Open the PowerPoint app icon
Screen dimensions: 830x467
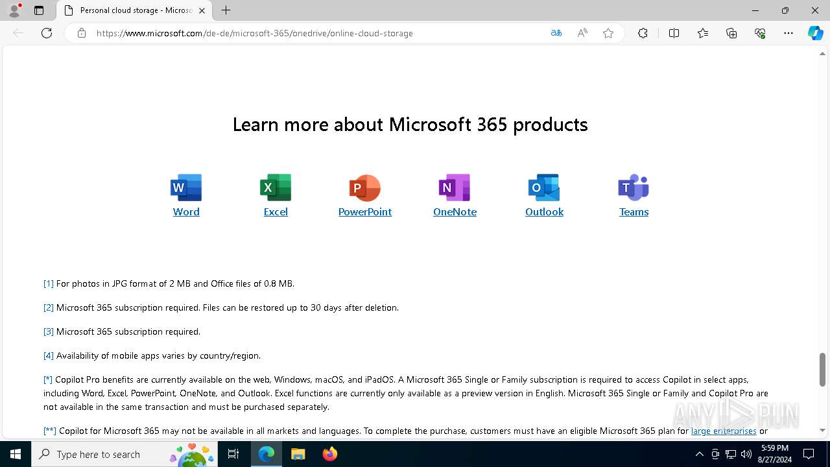point(365,187)
